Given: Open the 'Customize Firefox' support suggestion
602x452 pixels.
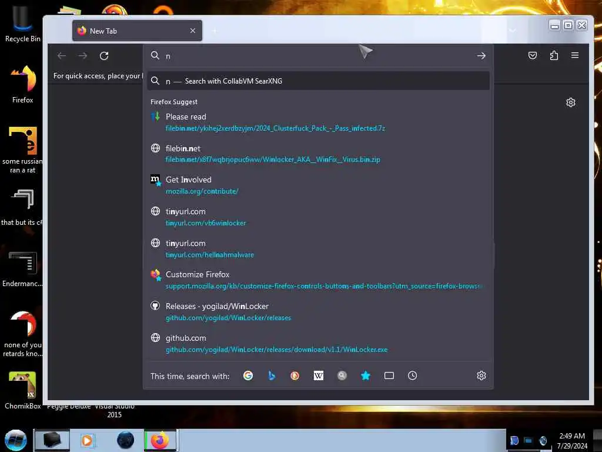Looking at the screenshot, I should click(x=318, y=280).
